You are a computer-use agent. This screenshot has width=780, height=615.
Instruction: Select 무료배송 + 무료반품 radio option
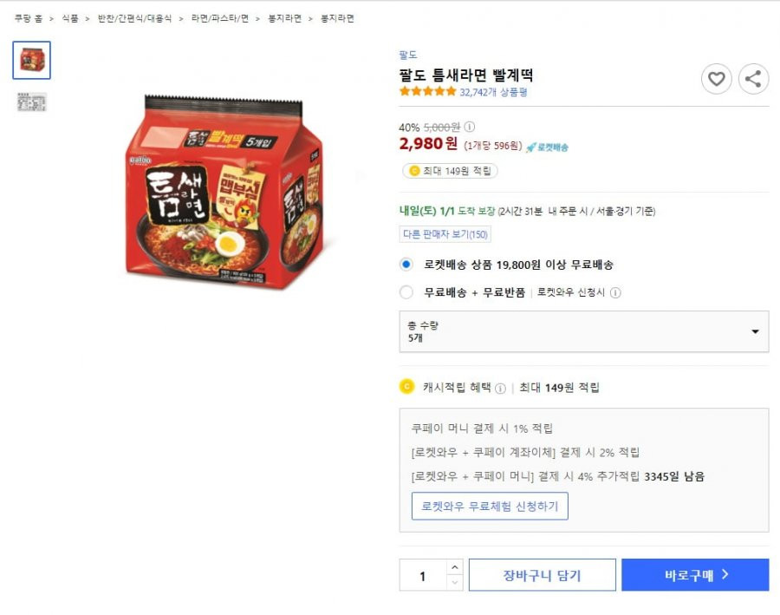pos(406,292)
